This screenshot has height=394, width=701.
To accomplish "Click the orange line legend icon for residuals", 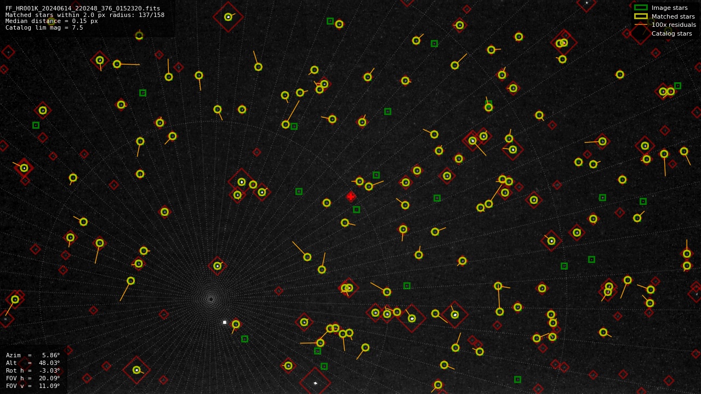I will pos(641,25).
